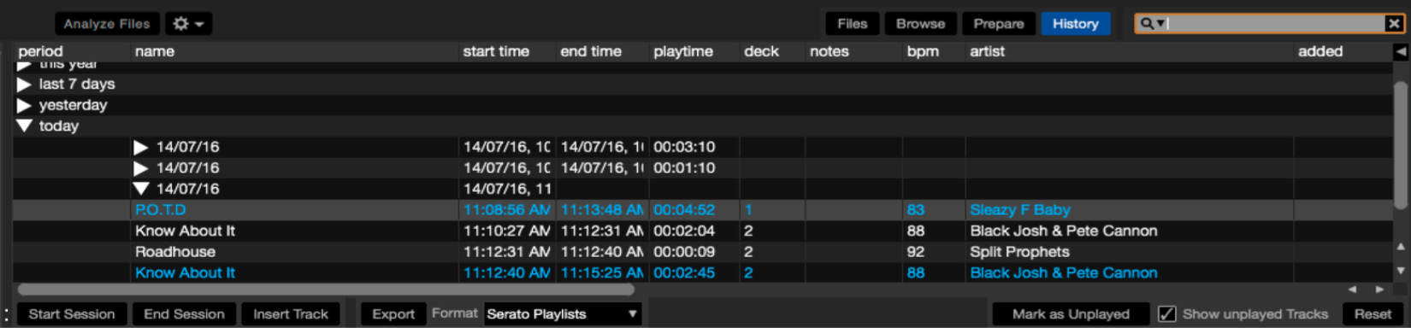Click the horizontal scroll left arrow
Viewport: 1411px width, 328px height.
(x=1352, y=290)
